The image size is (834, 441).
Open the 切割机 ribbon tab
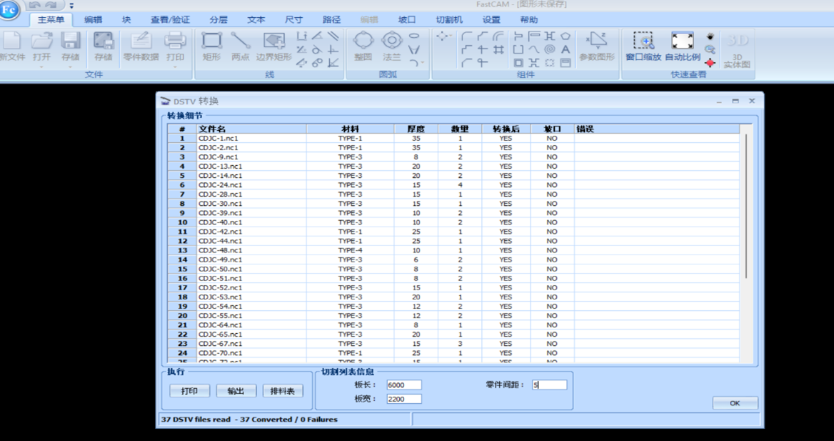click(448, 20)
